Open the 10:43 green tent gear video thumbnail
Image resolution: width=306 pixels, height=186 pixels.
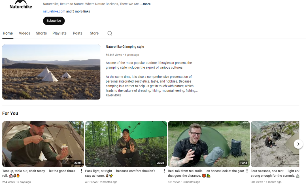(x=209, y=144)
